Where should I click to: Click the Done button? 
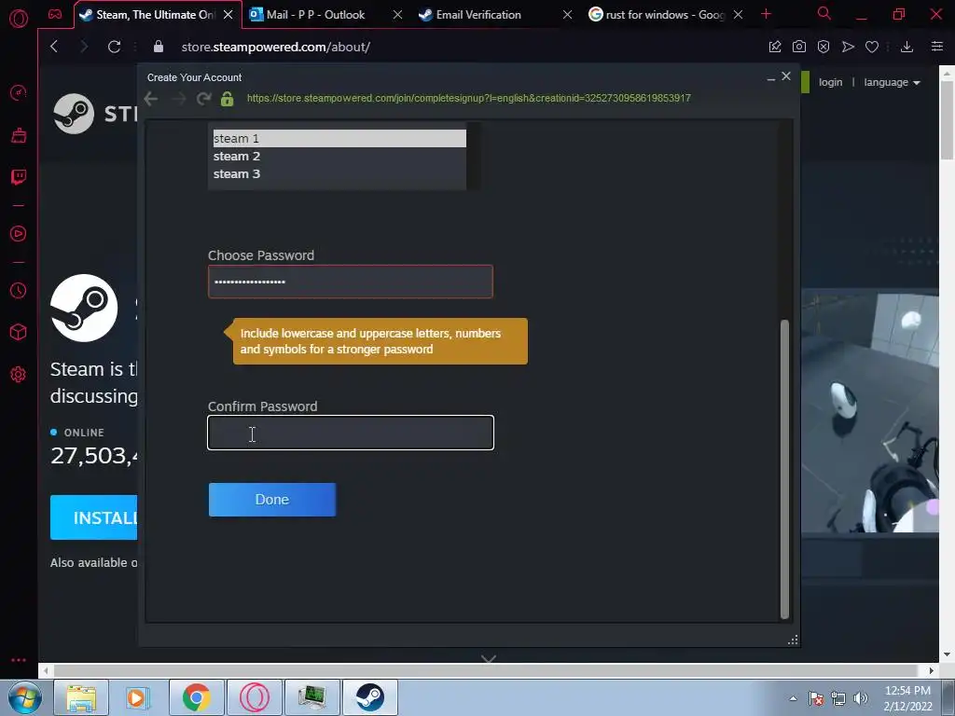point(272,500)
